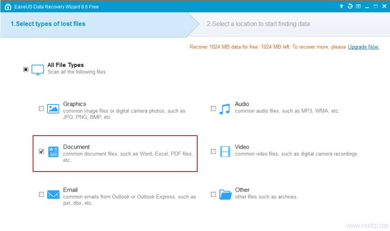Click 'Scan all the following files' text
The image size is (390, 231).
point(77,72)
